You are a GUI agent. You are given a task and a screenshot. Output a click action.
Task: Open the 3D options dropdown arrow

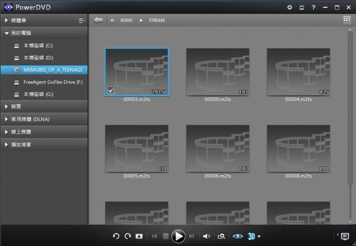pyautogui.click(x=259, y=237)
